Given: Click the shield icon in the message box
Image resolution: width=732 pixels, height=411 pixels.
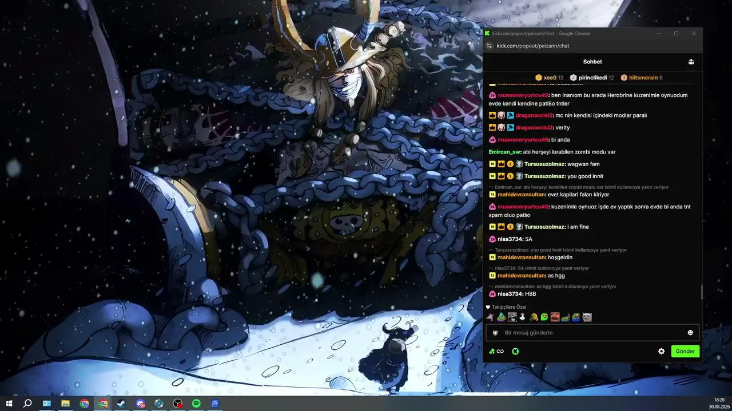Looking at the screenshot, I should (495, 333).
